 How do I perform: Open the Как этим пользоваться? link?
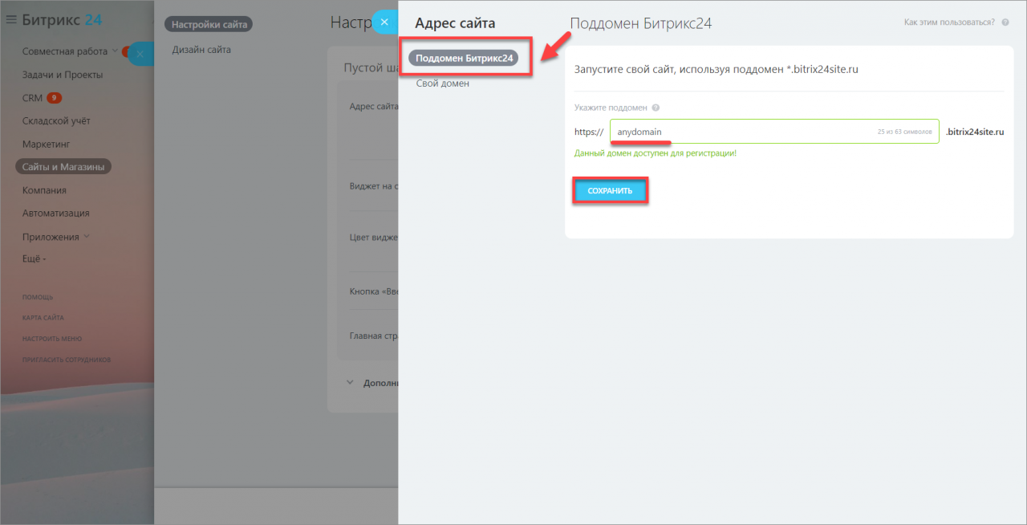[949, 22]
